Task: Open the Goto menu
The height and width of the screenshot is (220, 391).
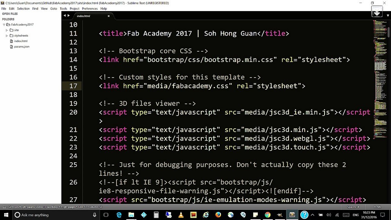Action: click(x=53, y=8)
